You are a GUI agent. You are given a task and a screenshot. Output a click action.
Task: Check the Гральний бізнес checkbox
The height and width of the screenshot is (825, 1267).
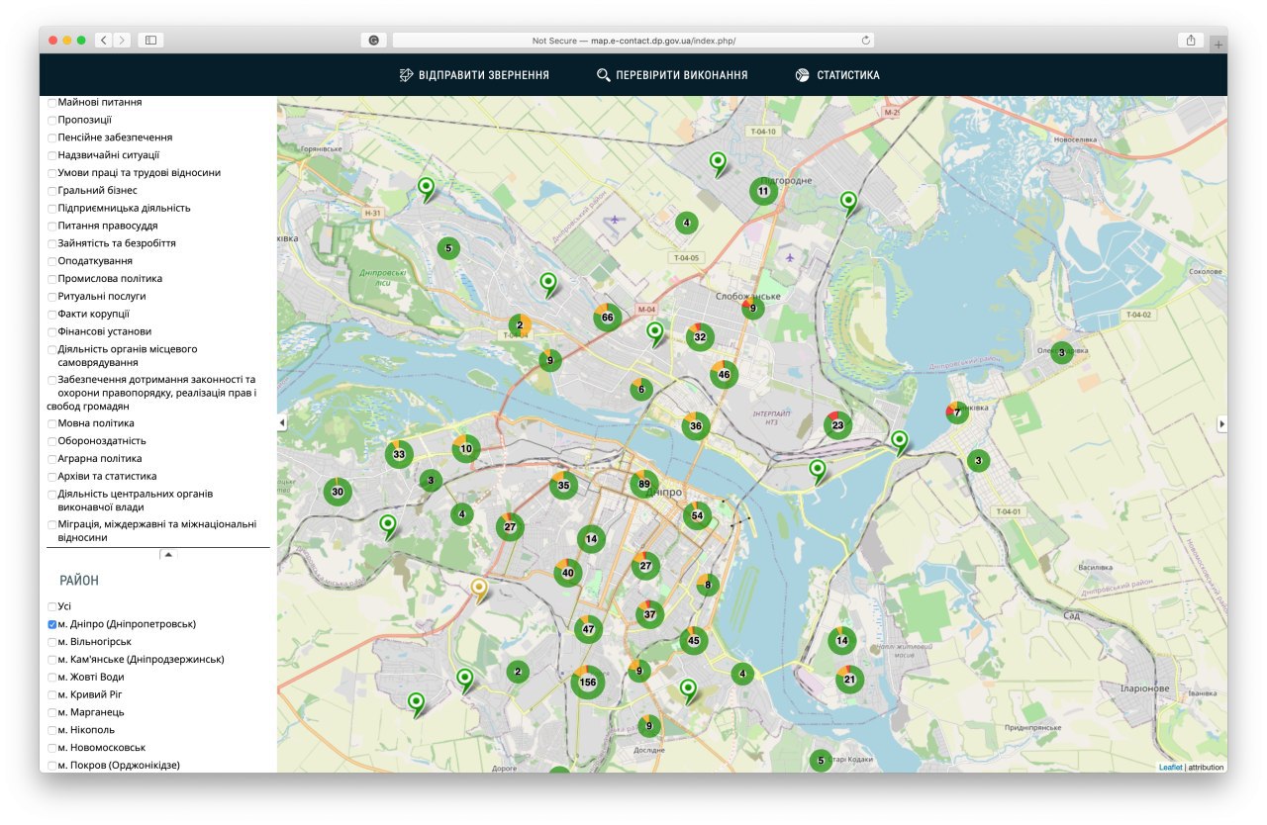tap(52, 191)
